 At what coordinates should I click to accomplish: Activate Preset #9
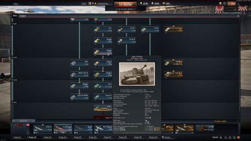click(138, 137)
